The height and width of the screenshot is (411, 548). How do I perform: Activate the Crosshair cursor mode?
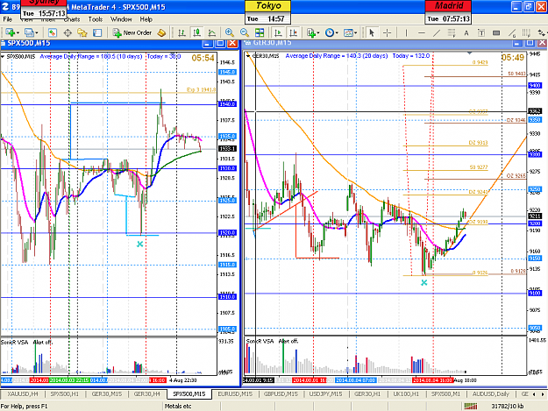click(387, 32)
